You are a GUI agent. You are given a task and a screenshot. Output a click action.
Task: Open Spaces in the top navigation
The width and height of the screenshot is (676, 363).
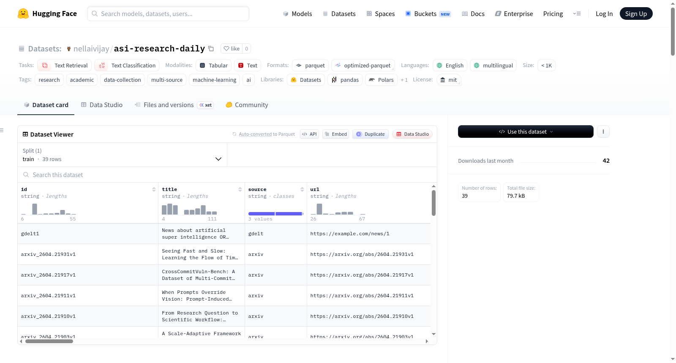(380, 13)
